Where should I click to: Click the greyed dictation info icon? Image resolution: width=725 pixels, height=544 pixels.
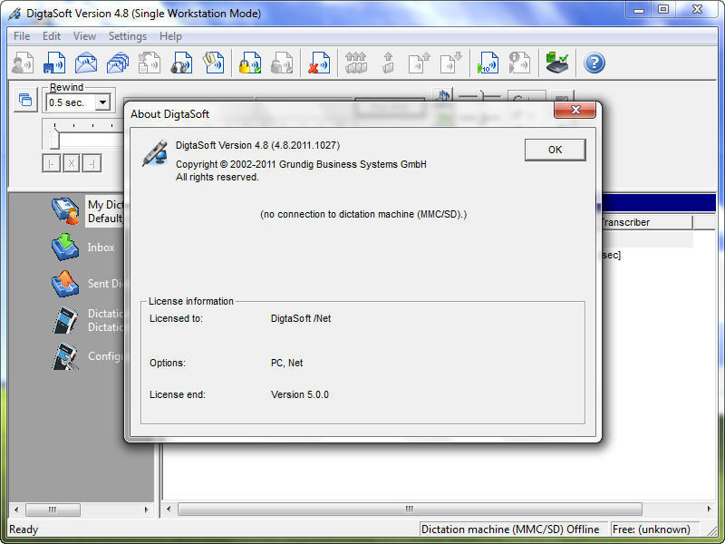(519, 63)
